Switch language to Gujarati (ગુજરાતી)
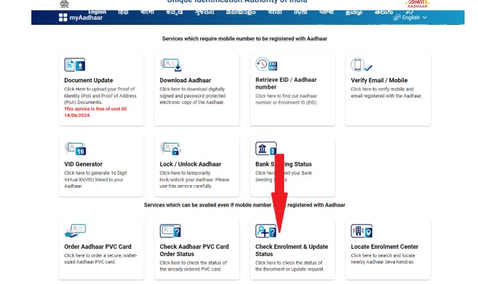 click(205, 12)
